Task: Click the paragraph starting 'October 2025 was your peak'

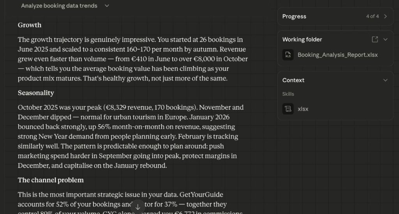Action: pos(131,137)
